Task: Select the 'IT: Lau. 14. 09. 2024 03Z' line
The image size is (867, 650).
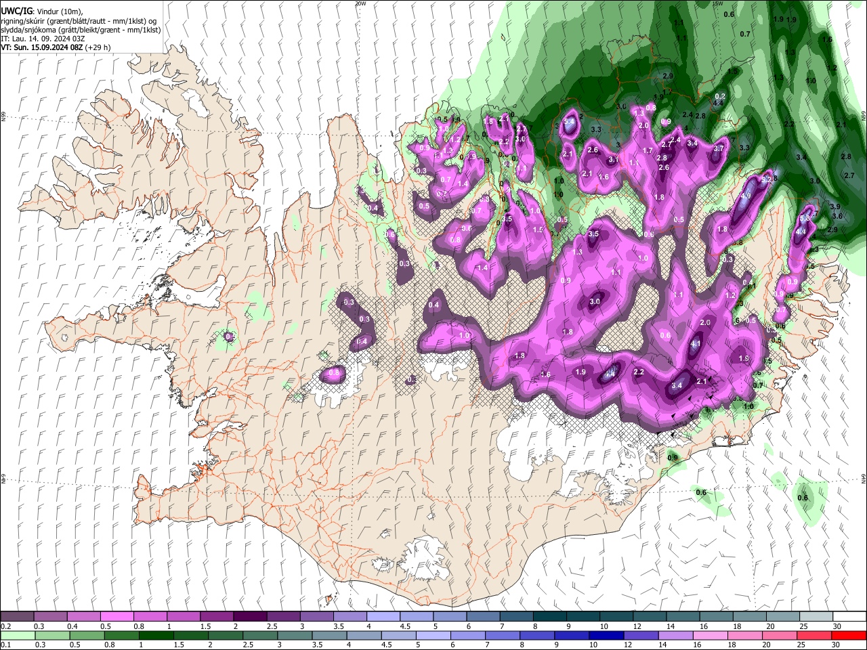Action: [x=43, y=39]
